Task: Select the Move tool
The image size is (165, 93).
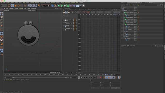Action: [x=12, y=6]
